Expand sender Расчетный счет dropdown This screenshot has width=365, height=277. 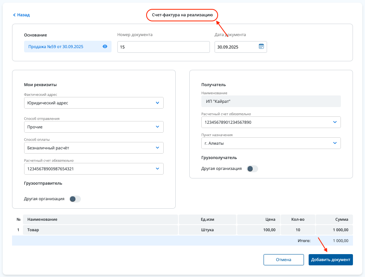(x=157, y=169)
